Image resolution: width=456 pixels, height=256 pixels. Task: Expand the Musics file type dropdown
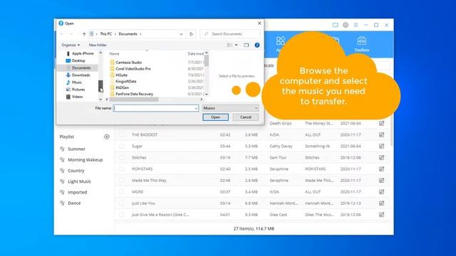[256, 108]
